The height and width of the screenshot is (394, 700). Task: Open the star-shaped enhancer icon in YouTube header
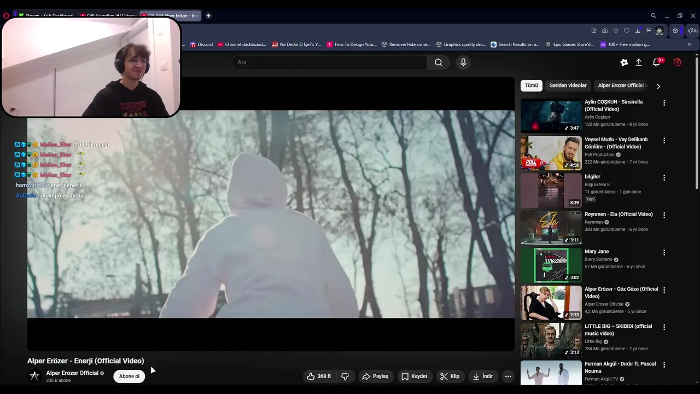[x=624, y=62]
